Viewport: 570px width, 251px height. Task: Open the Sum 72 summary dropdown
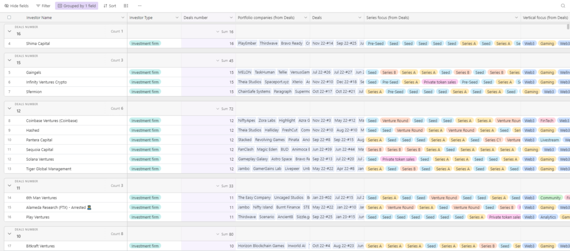coord(225,109)
